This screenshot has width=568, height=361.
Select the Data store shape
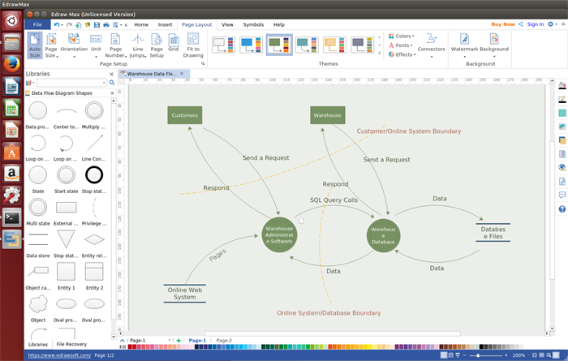37,239
